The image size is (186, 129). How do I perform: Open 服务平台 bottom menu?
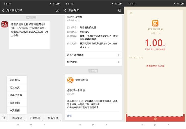point(53,118)
